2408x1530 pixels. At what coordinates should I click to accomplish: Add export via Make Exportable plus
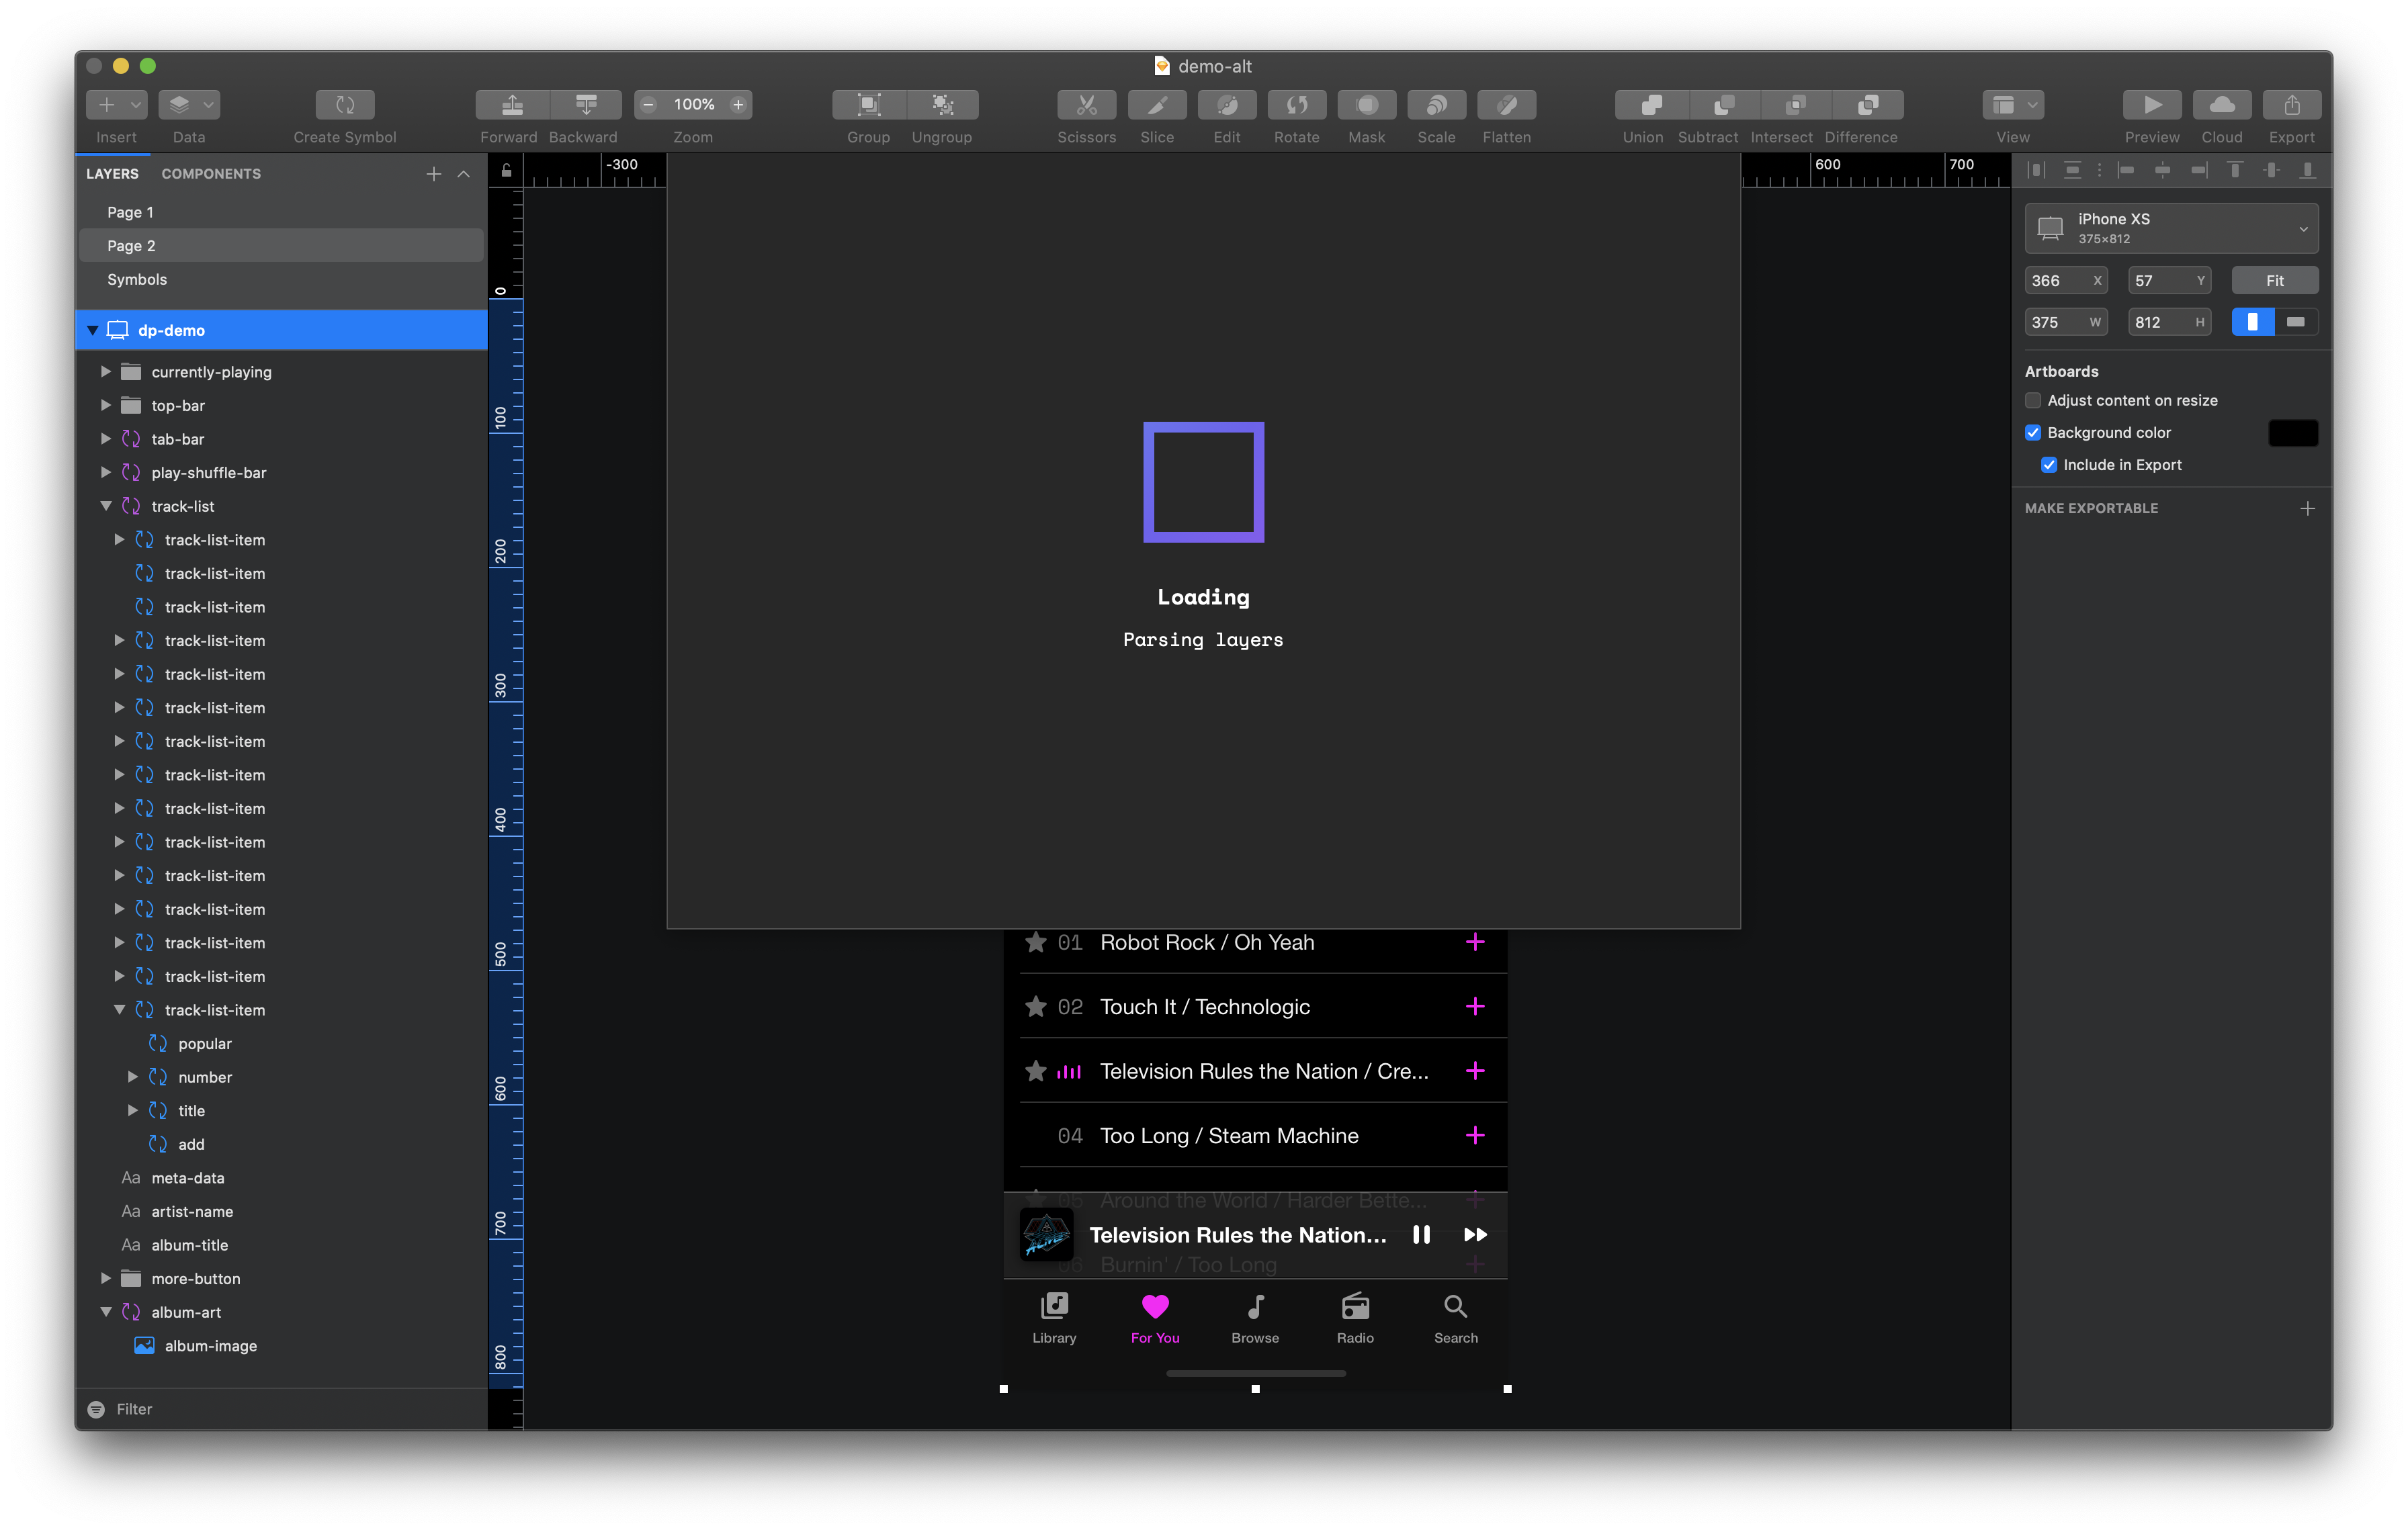point(2307,508)
